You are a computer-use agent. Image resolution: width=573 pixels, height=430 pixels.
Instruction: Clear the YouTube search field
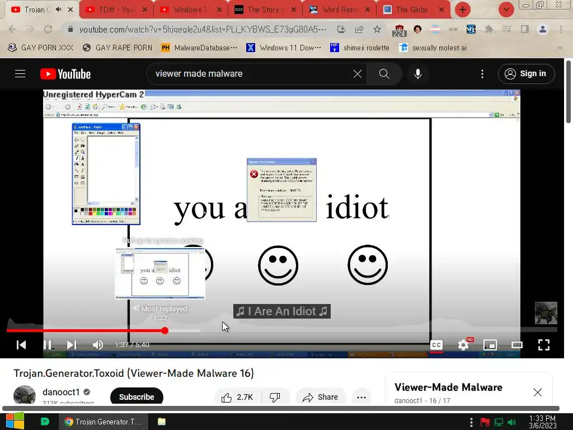(x=358, y=74)
